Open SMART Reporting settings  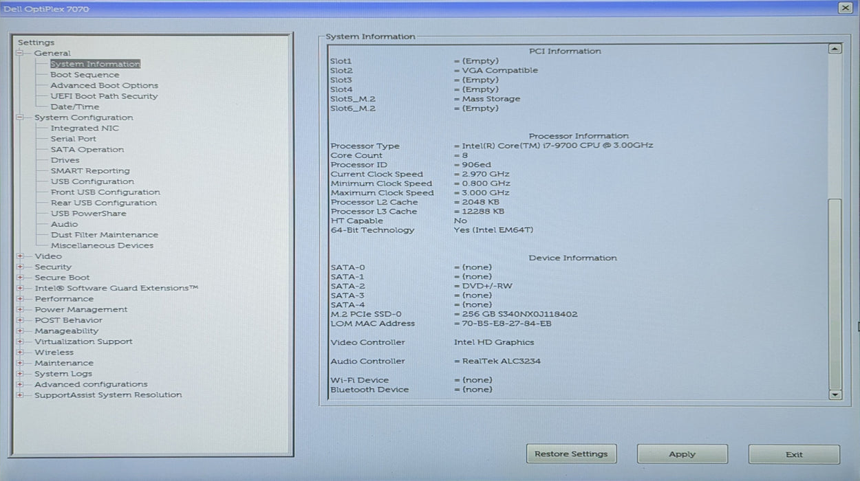[90, 170]
